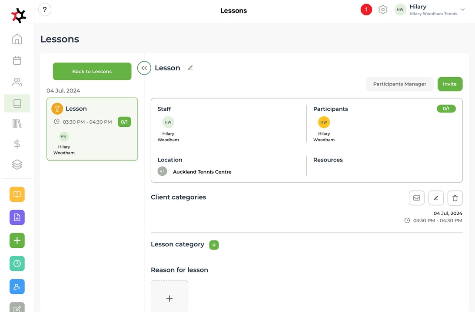Click the question mark help button
Viewport: 475px width, 312px height.
45,10
